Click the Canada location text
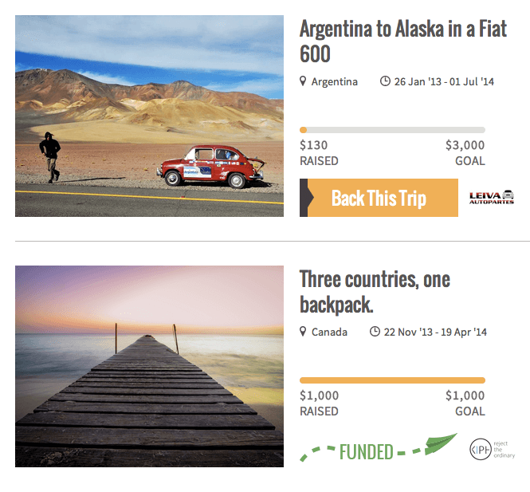Viewport: 530px width, 492px height. tap(329, 332)
